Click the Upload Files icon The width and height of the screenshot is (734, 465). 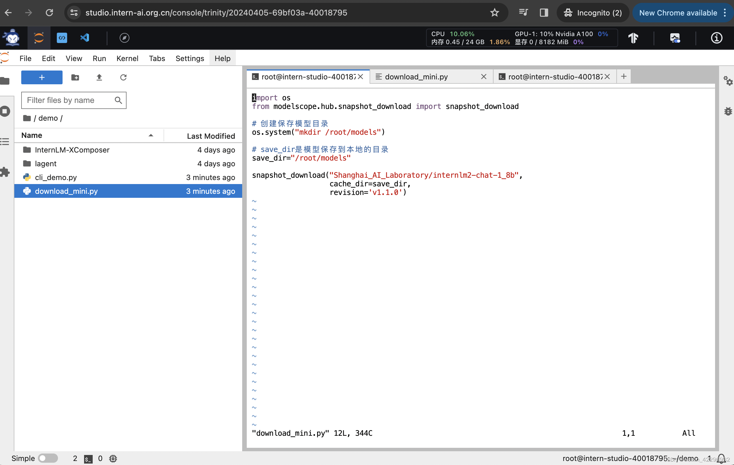coord(99,77)
